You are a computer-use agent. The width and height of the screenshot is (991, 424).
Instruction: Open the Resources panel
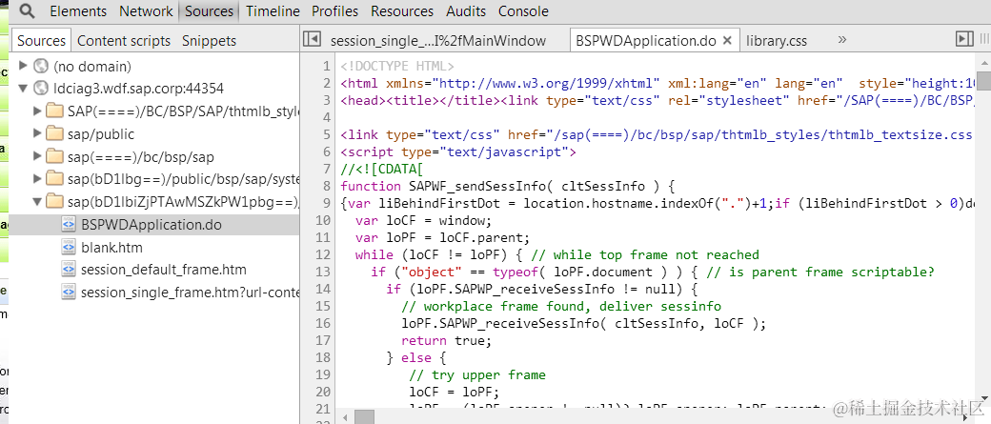coord(402,10)
